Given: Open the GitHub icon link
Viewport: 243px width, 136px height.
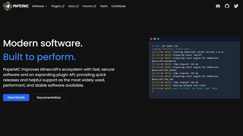Looking at the screenshot, I should tap(227, 6).
